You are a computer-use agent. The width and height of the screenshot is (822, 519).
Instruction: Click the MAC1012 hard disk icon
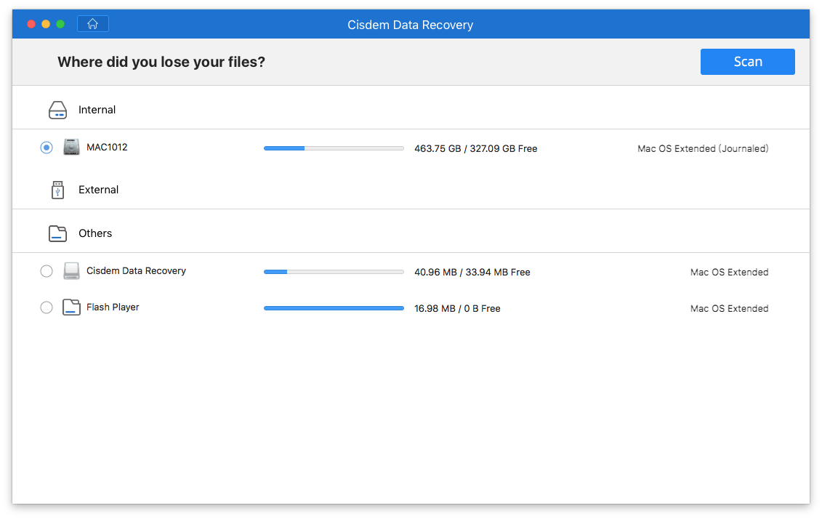pyautogui.click(x=71, y=148)
